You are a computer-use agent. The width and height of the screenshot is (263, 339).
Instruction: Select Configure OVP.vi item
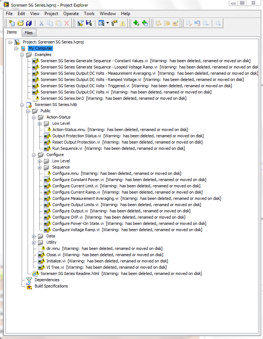67,217
